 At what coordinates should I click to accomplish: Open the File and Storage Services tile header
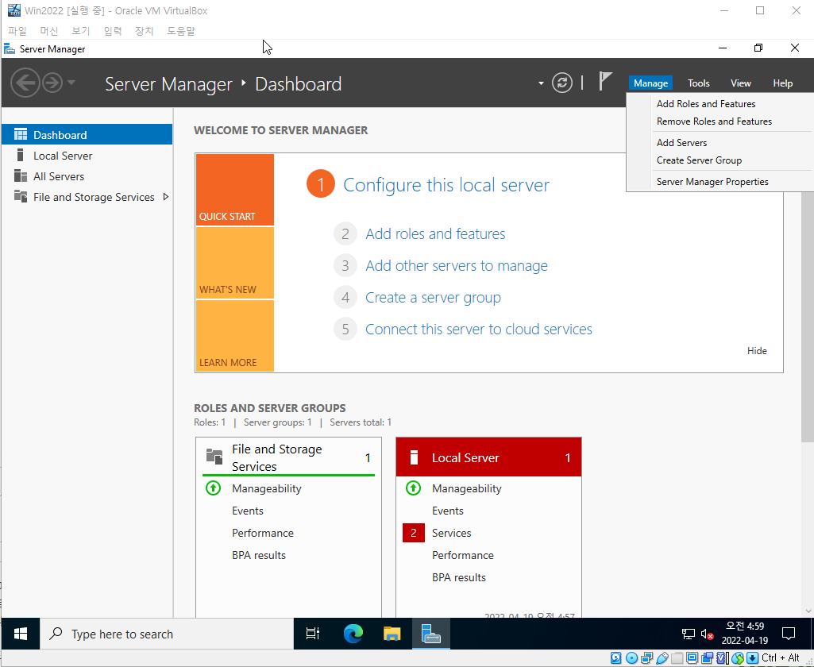coord(288,457)
